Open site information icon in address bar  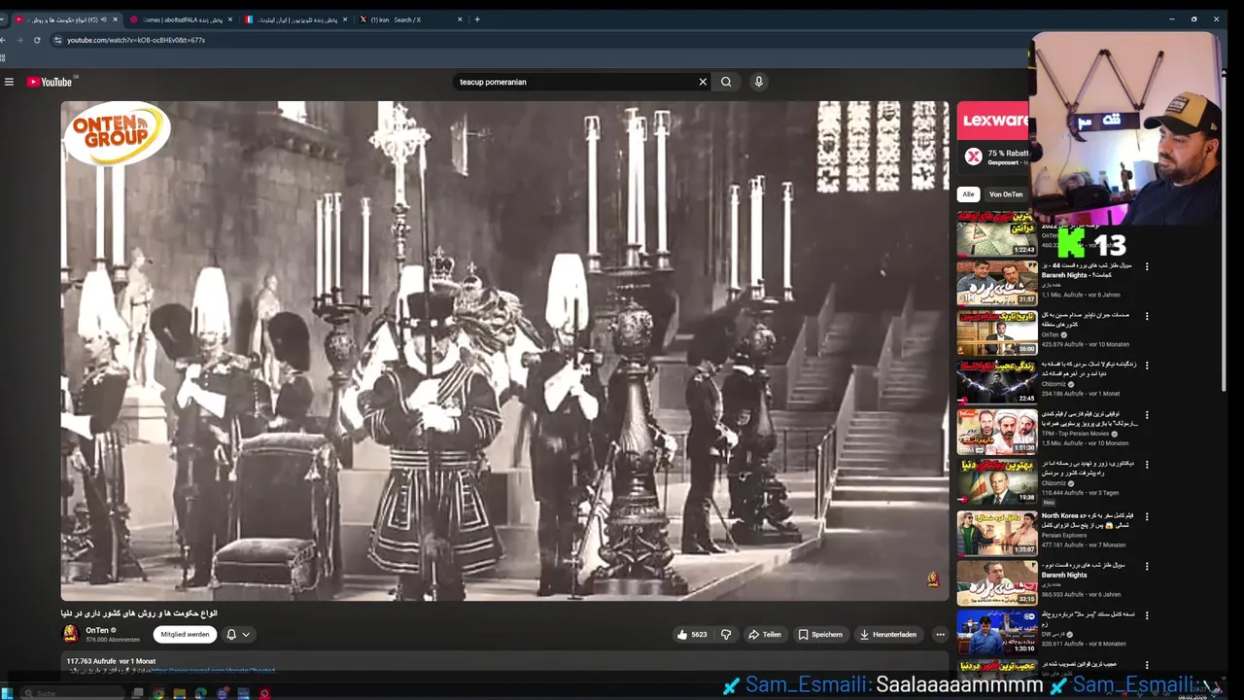57,40
